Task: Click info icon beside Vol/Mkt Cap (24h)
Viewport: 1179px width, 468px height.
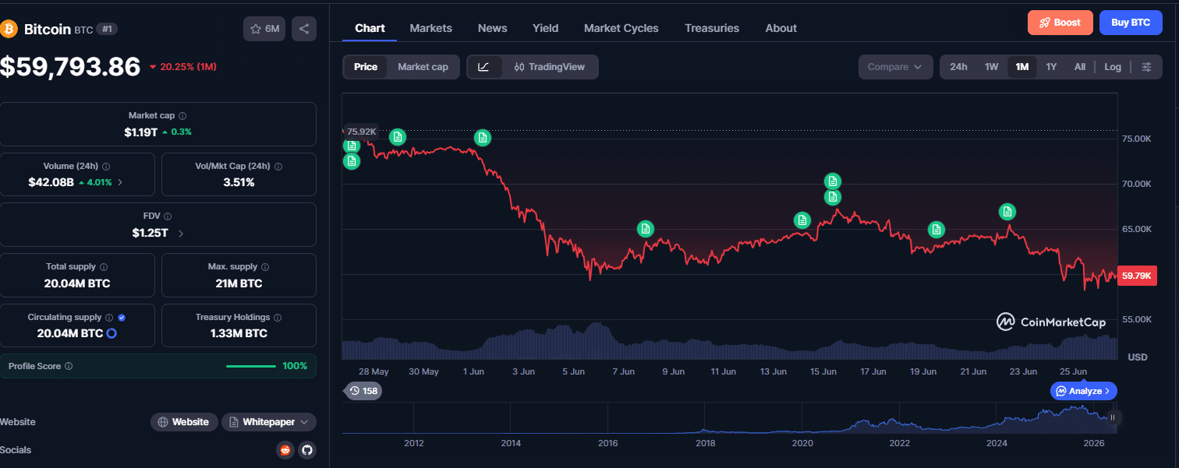Action: click(278, 166)
